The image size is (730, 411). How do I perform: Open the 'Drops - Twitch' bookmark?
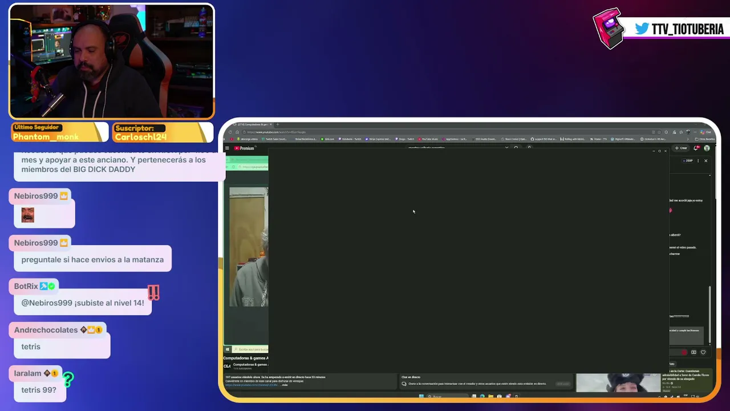404,139
